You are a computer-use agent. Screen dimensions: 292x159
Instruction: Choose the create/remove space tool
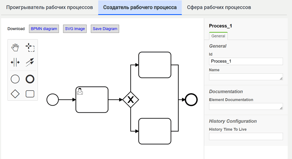[x=15, y=62]
